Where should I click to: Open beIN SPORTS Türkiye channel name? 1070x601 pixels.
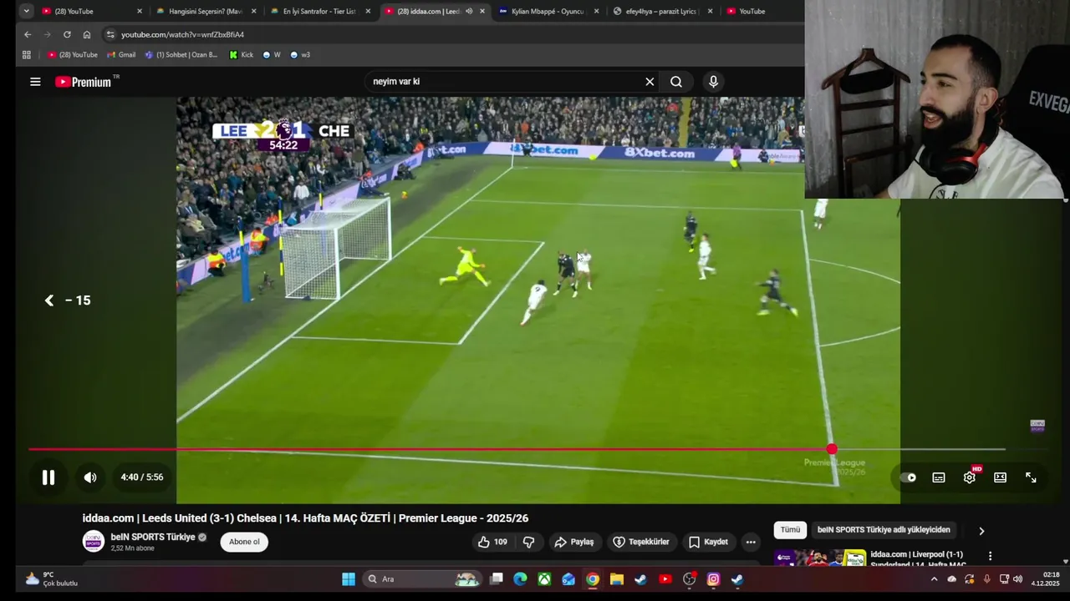coord(153,537)
